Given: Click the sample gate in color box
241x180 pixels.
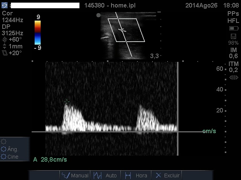Looking at the screenshot, I should click(122, 30).
